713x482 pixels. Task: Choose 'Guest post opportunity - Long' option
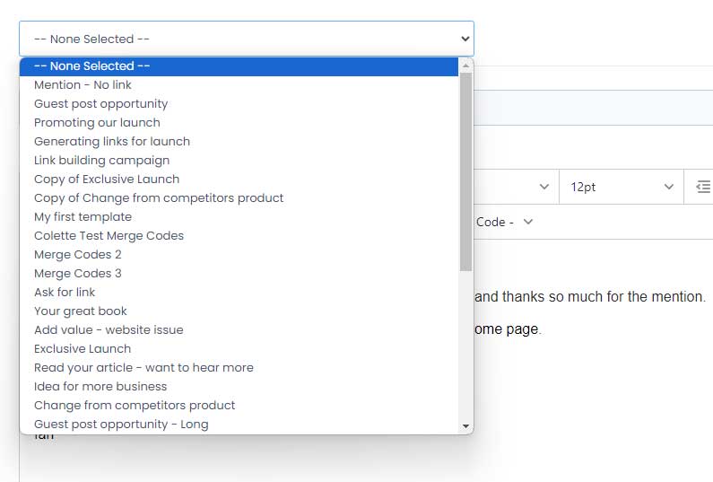(x=239, y=425)
